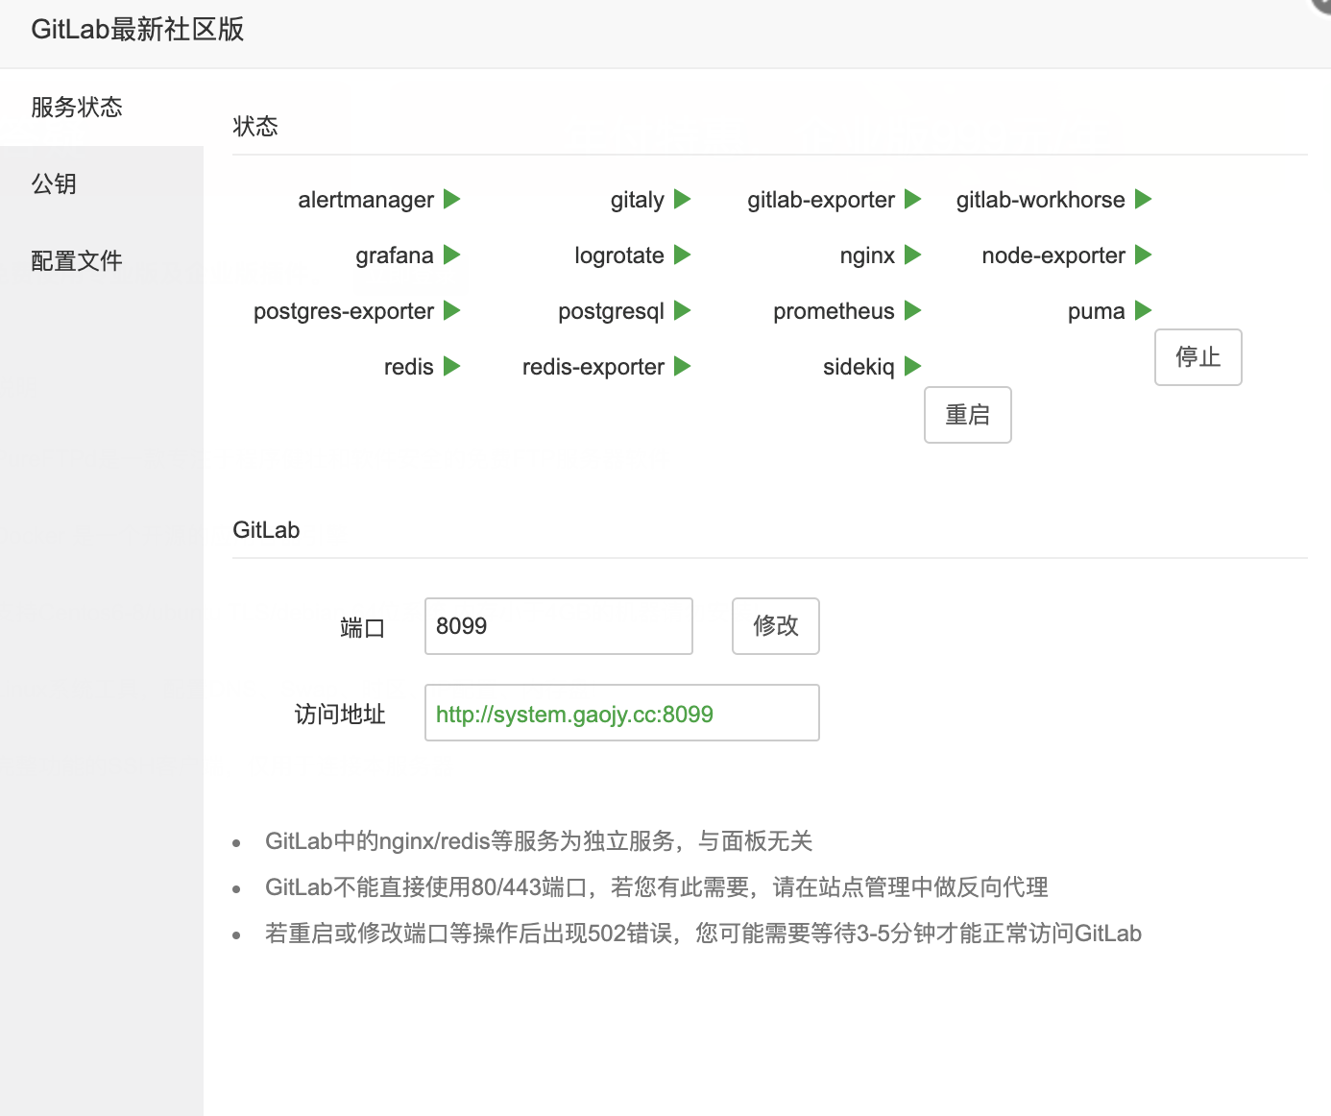This screenshot has height=1116, width=1331.
Task: Click the GitLab section heading above port
Action: [x=266, y=530]
